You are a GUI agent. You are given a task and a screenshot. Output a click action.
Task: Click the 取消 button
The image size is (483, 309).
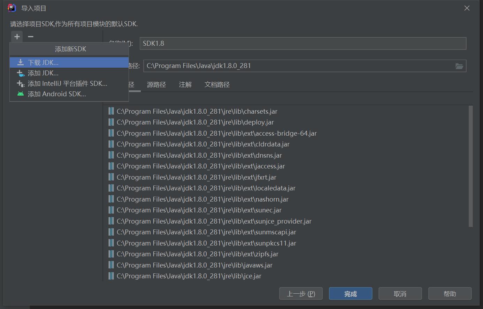400,294
